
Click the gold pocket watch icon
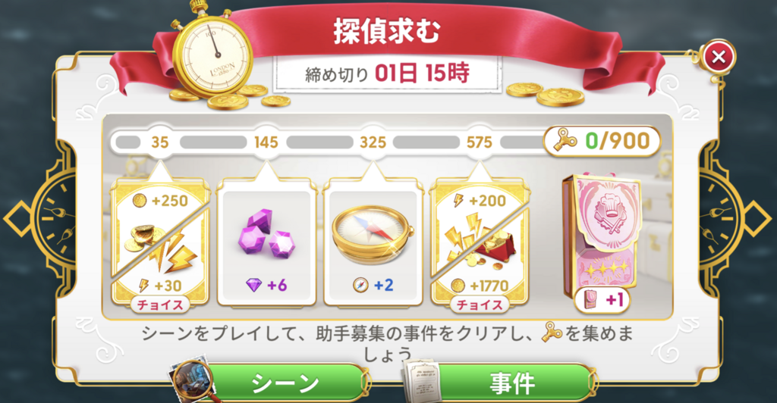(212, 55)
